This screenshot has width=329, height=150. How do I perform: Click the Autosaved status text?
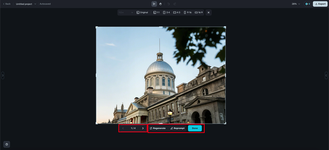coord(45,4)
